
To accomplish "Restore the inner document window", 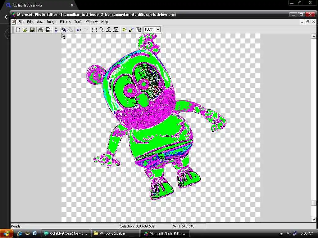I will [308, 22].
